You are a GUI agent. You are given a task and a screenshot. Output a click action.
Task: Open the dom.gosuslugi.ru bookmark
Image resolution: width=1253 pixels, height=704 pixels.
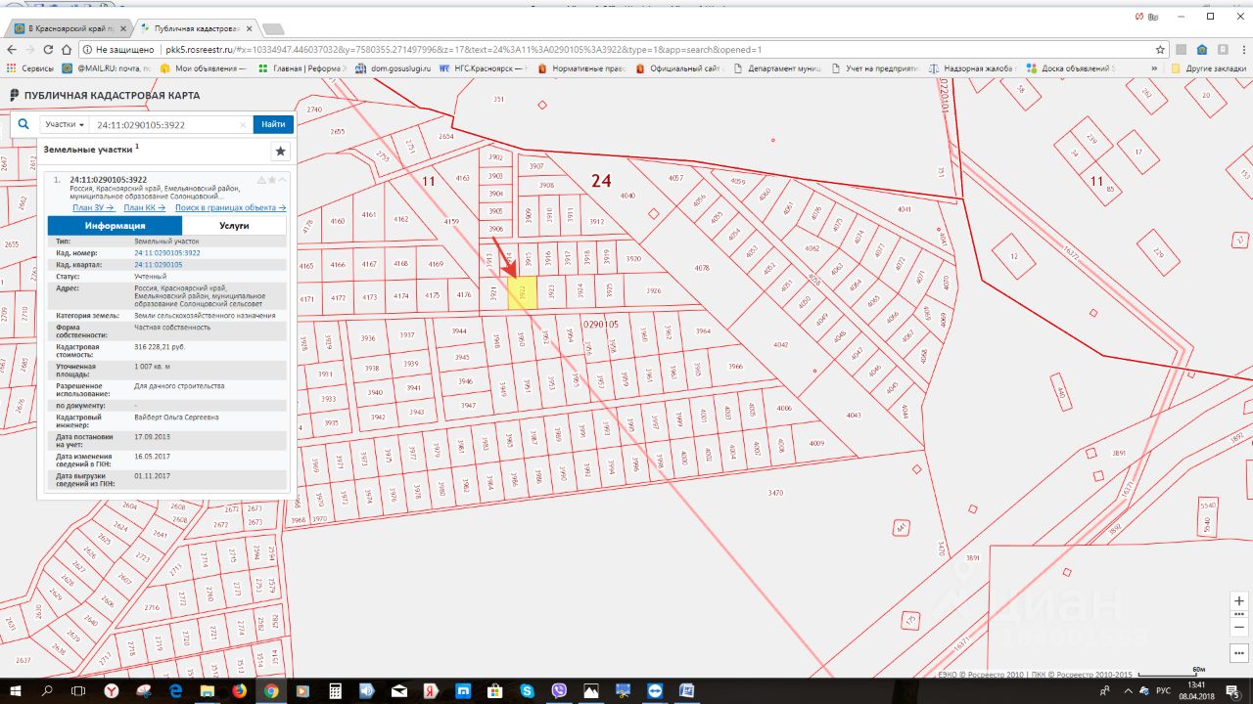click(393, 68)
